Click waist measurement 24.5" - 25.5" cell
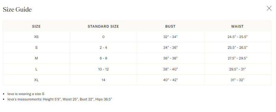 point(237,37)
